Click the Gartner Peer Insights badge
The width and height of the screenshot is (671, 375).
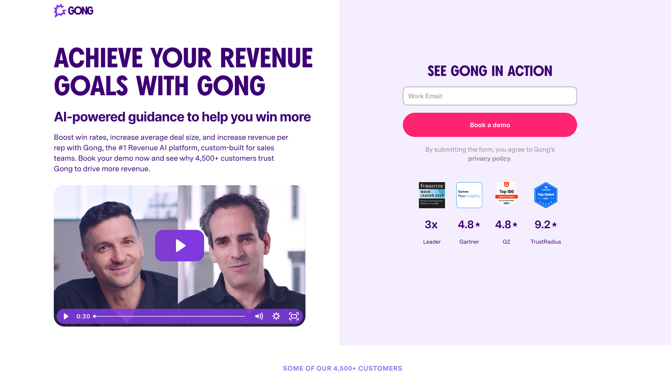[469, 195]
